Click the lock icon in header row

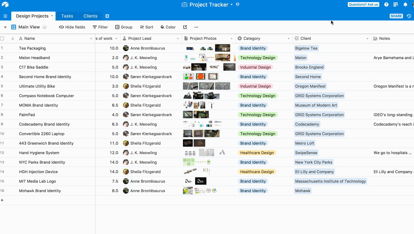13,39
